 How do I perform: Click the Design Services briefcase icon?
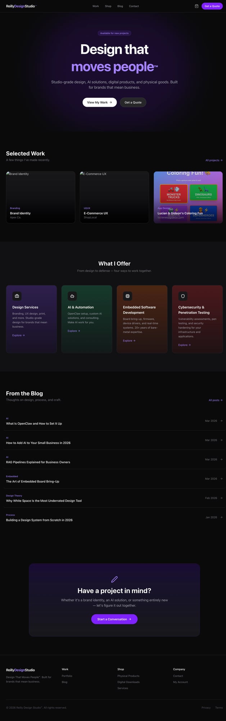tap(17, 296)
